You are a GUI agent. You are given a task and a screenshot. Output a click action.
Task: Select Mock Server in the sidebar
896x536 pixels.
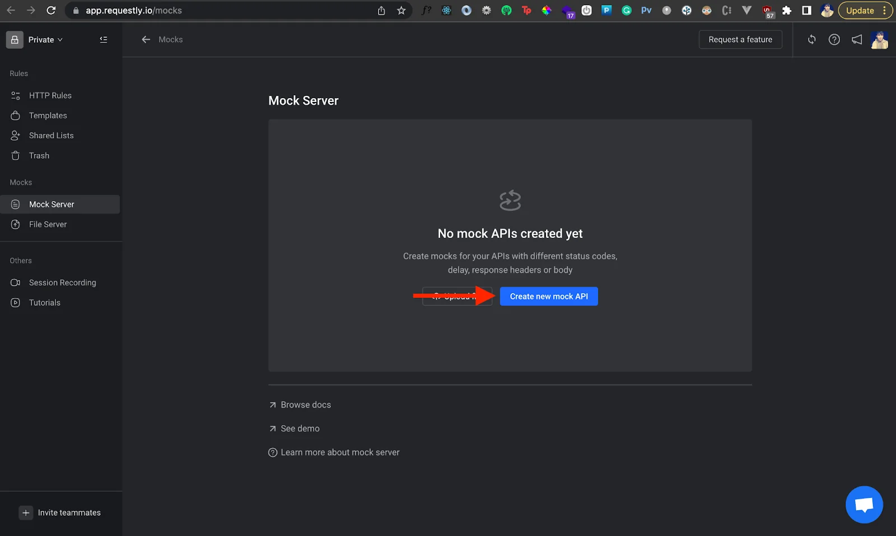(60, 204)
